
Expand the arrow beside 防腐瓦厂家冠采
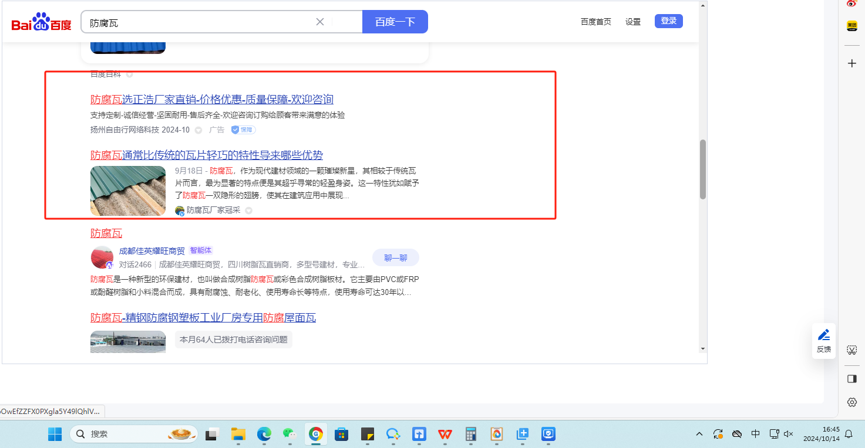tap(248, 211)
